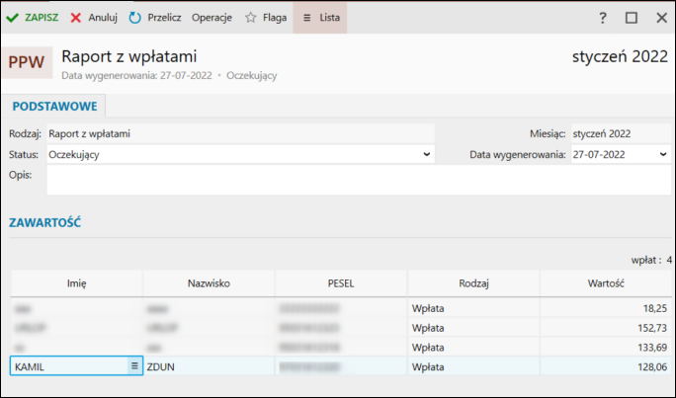Open the menu icon in KAMIL cell
Image resolution: width=676 pixels, height=398 pixels.
pos(134,365)
